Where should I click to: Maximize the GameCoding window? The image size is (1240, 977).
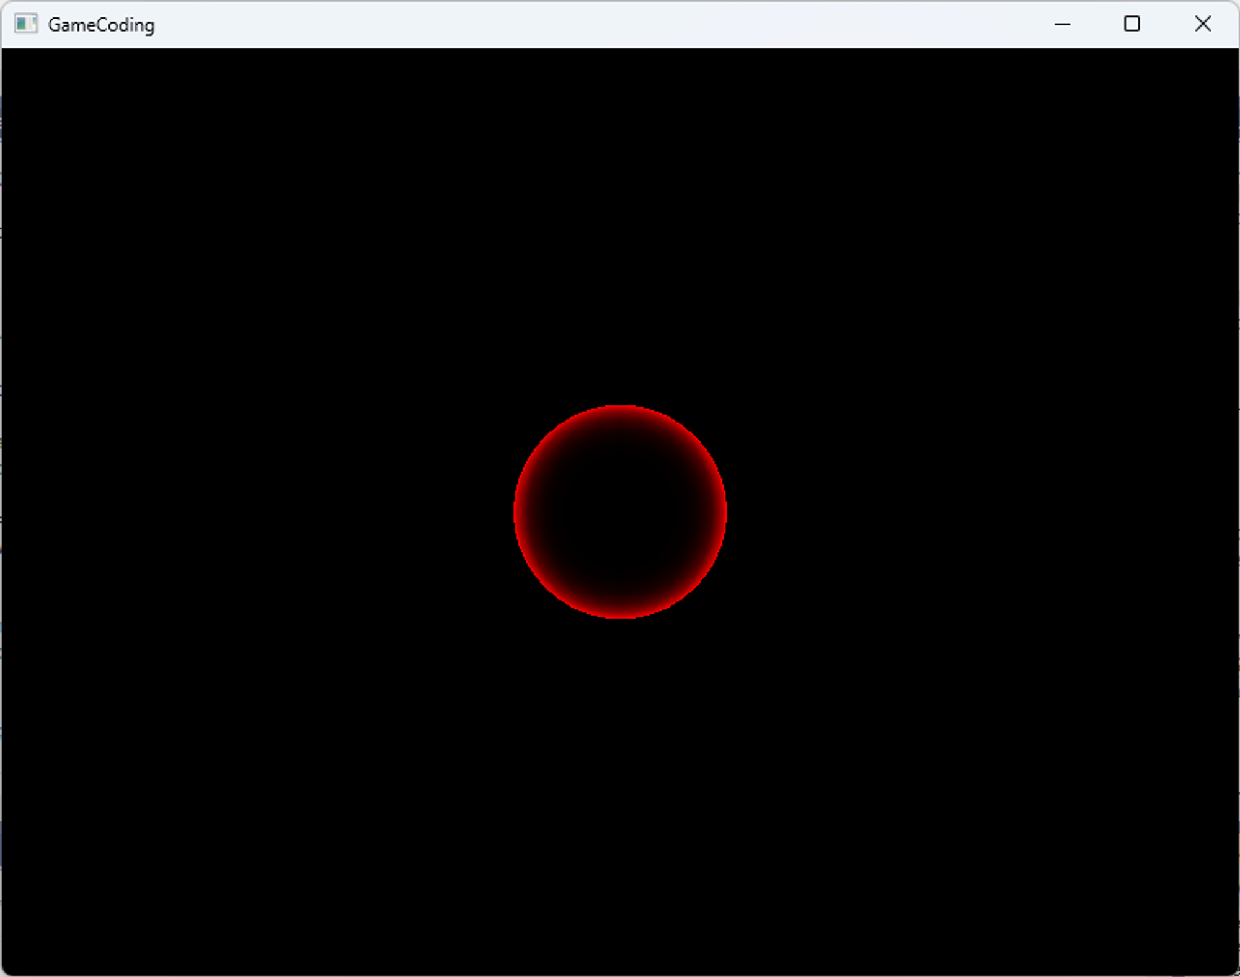point(1131,24)
